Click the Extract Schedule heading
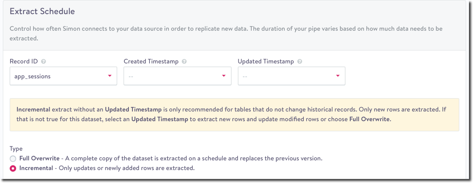 click(42, 11)
